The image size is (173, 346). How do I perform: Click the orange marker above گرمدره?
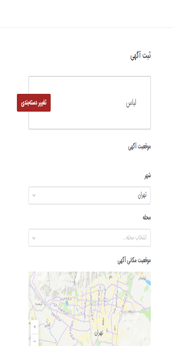pos(39,299)
